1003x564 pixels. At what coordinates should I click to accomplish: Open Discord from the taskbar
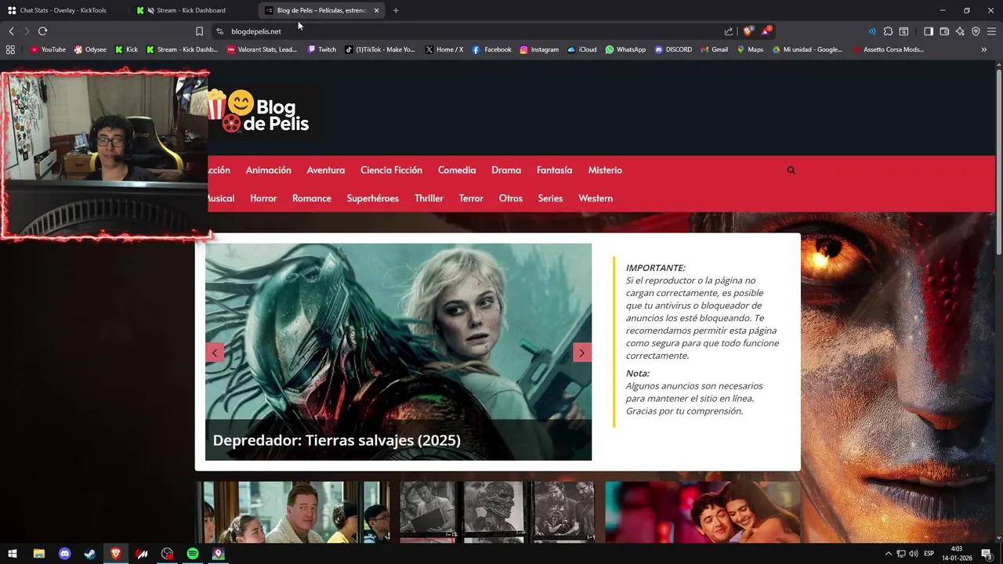point(65,554)
